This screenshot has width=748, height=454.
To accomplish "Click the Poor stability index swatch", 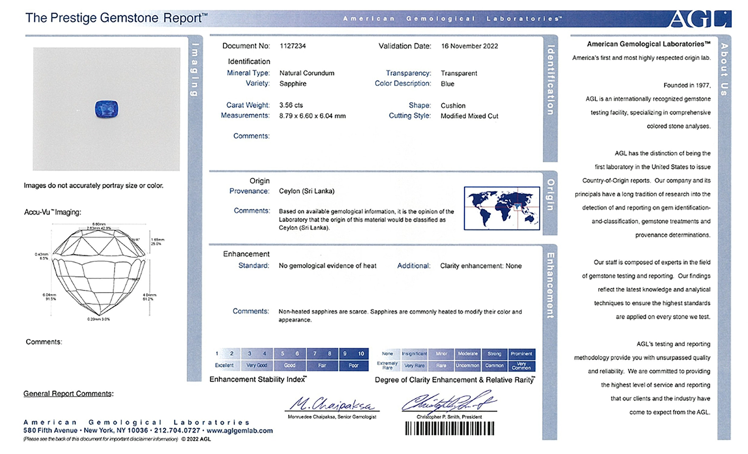I will pyautogui.click(x=354, y=365).
